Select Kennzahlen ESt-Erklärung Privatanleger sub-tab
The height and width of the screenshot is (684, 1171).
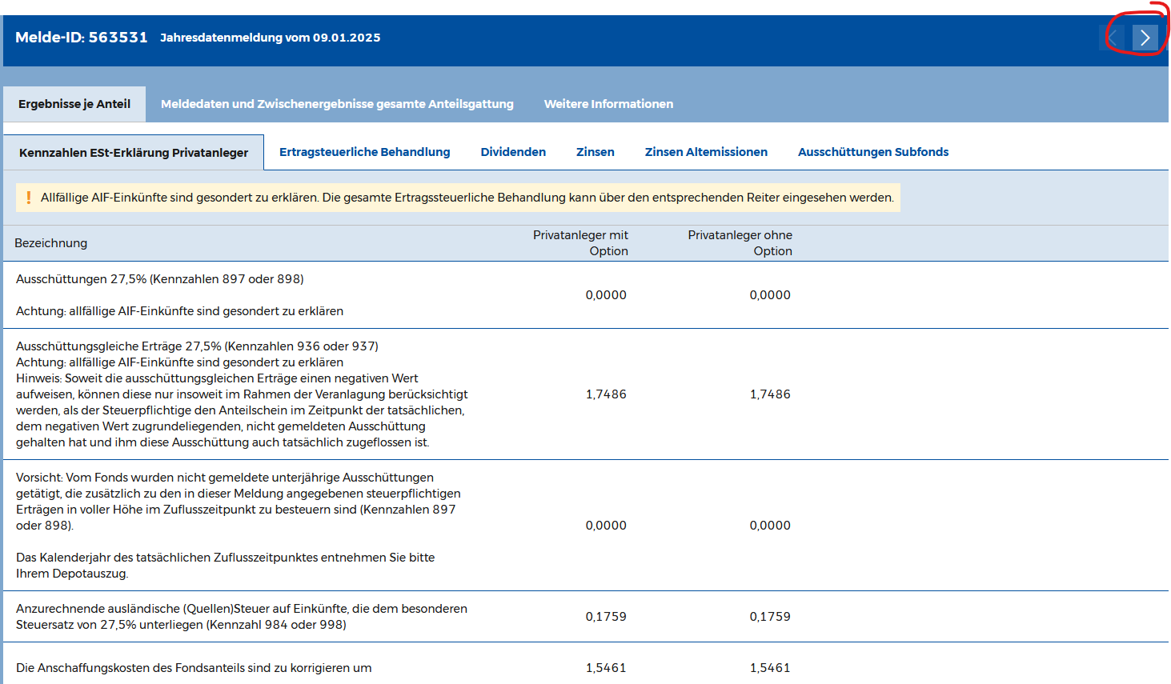click(x=134, y=153)
